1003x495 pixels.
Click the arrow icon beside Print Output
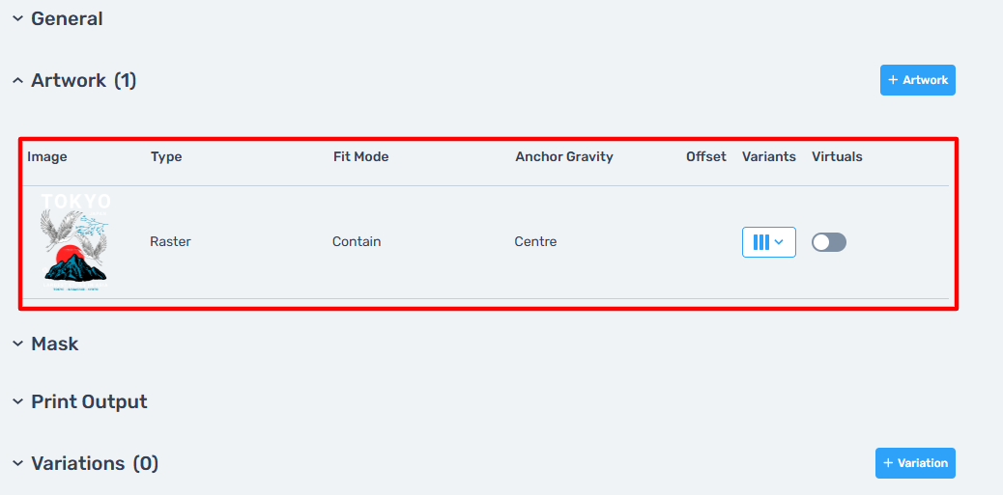click(x=17, y=401)
